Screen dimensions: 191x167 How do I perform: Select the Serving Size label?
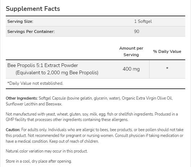coord(20,21)
